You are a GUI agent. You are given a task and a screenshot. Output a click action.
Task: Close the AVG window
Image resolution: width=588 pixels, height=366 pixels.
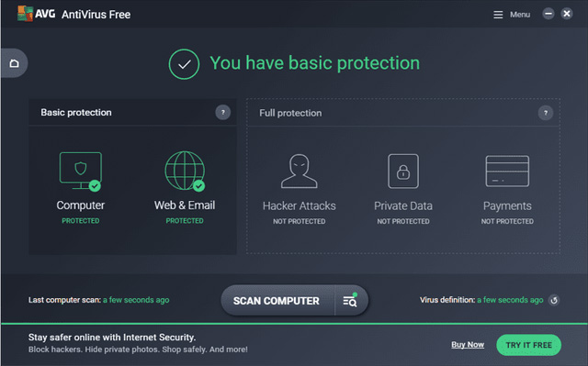point(567,14)
